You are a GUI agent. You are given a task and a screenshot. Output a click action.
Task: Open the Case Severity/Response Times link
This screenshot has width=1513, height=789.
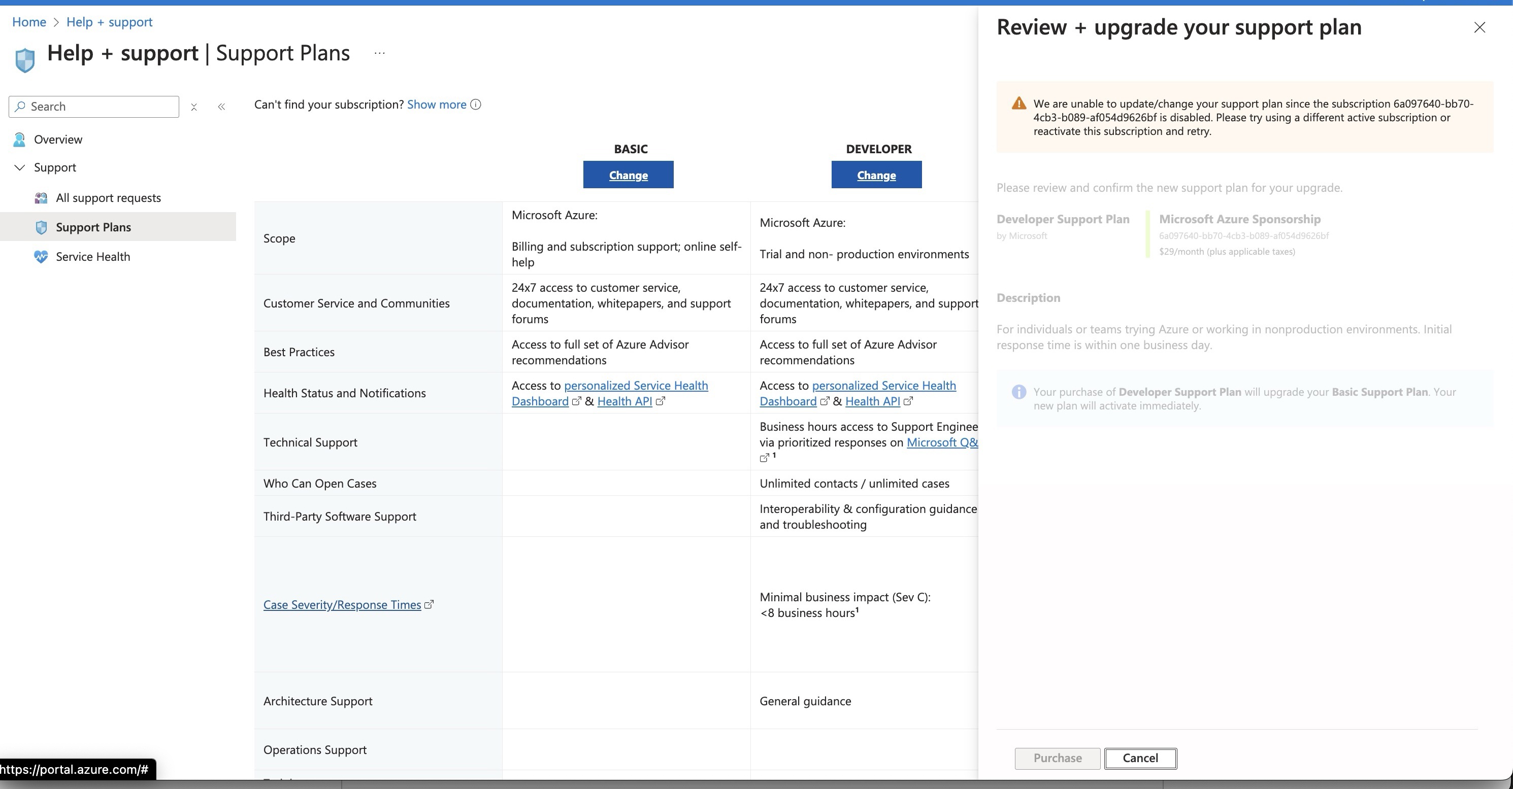(x=341, y=604)
